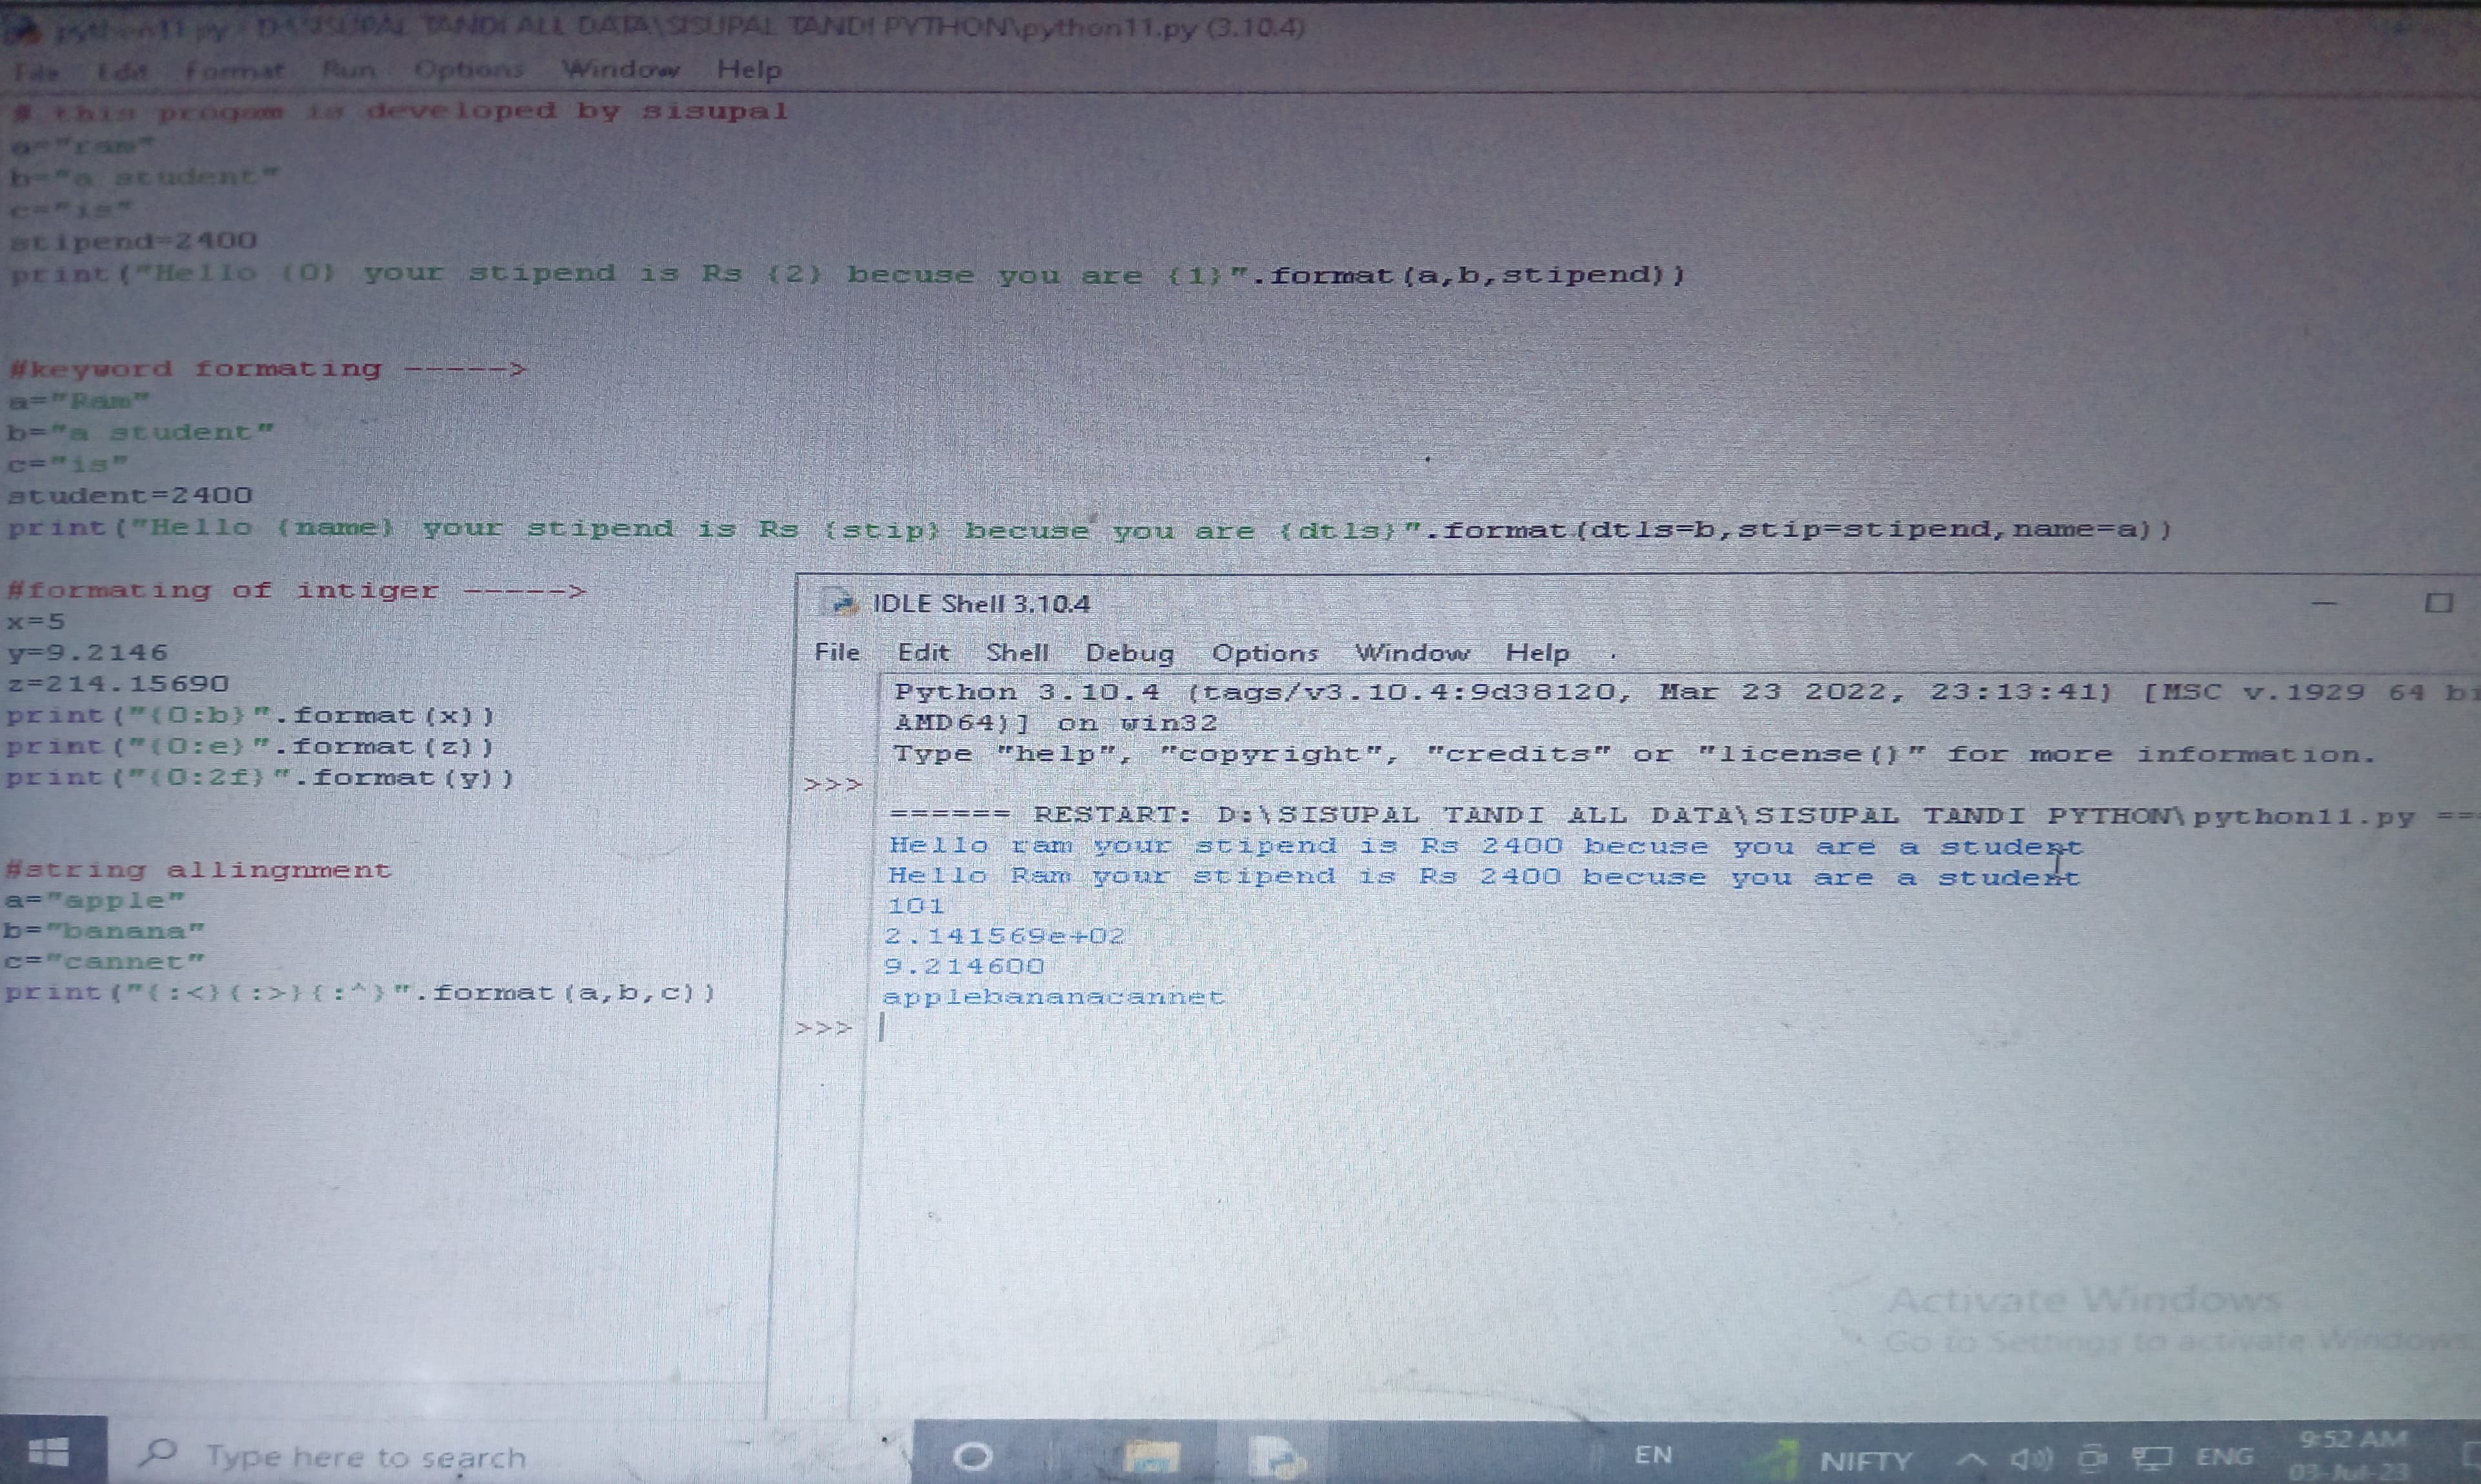Click the Windows Start button

[48, 1452]
